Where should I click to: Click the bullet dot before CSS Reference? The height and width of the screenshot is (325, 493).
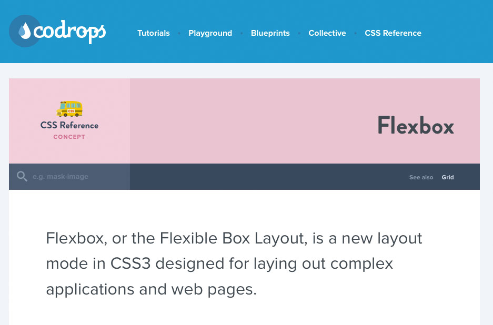click(356, 33)
